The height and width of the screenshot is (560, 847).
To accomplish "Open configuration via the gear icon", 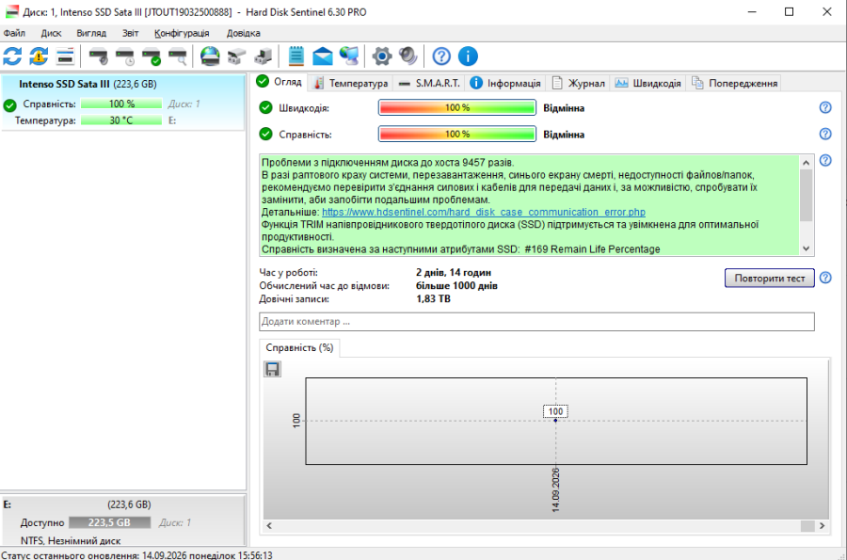I will tap(382, 56).
